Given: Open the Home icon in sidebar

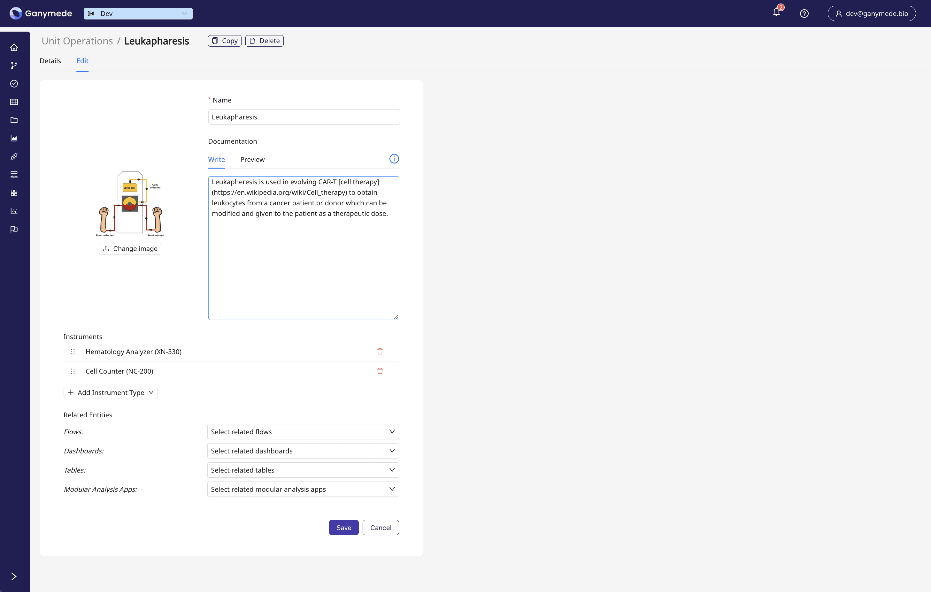Looking at the screenshot, I should (14, 47).
